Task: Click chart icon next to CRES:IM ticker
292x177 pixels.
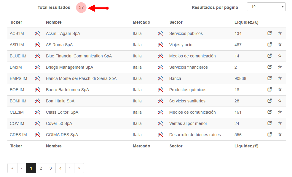Action: tap(37, 135)
